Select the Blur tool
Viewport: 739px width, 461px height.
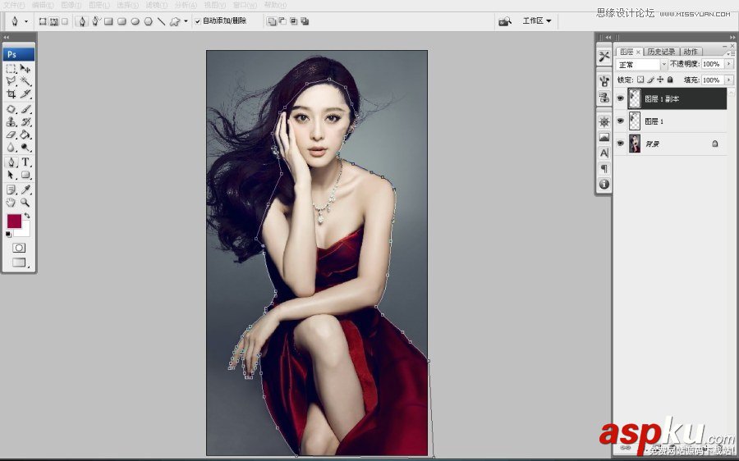[x=11, y=148]
